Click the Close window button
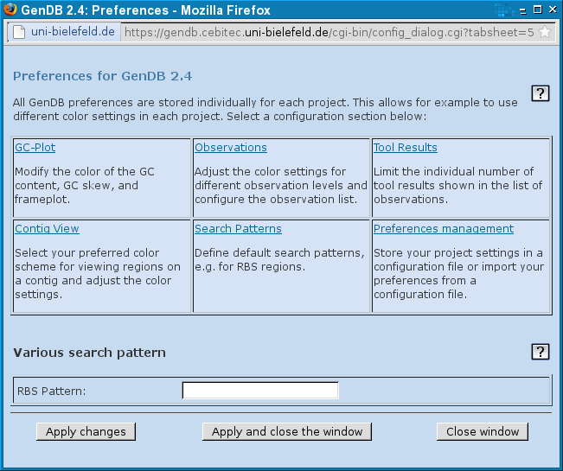Screen dimensions: 563x471 tap(483, 431)
